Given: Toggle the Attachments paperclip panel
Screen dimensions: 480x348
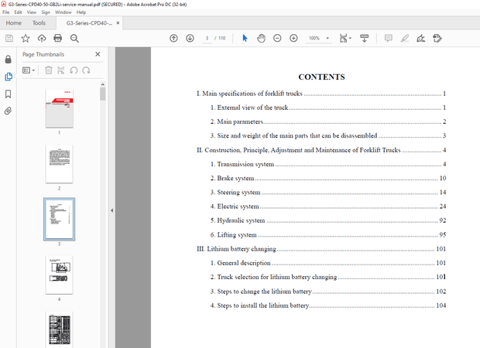Looking at the screenshot, I should (x=9, y=111).
